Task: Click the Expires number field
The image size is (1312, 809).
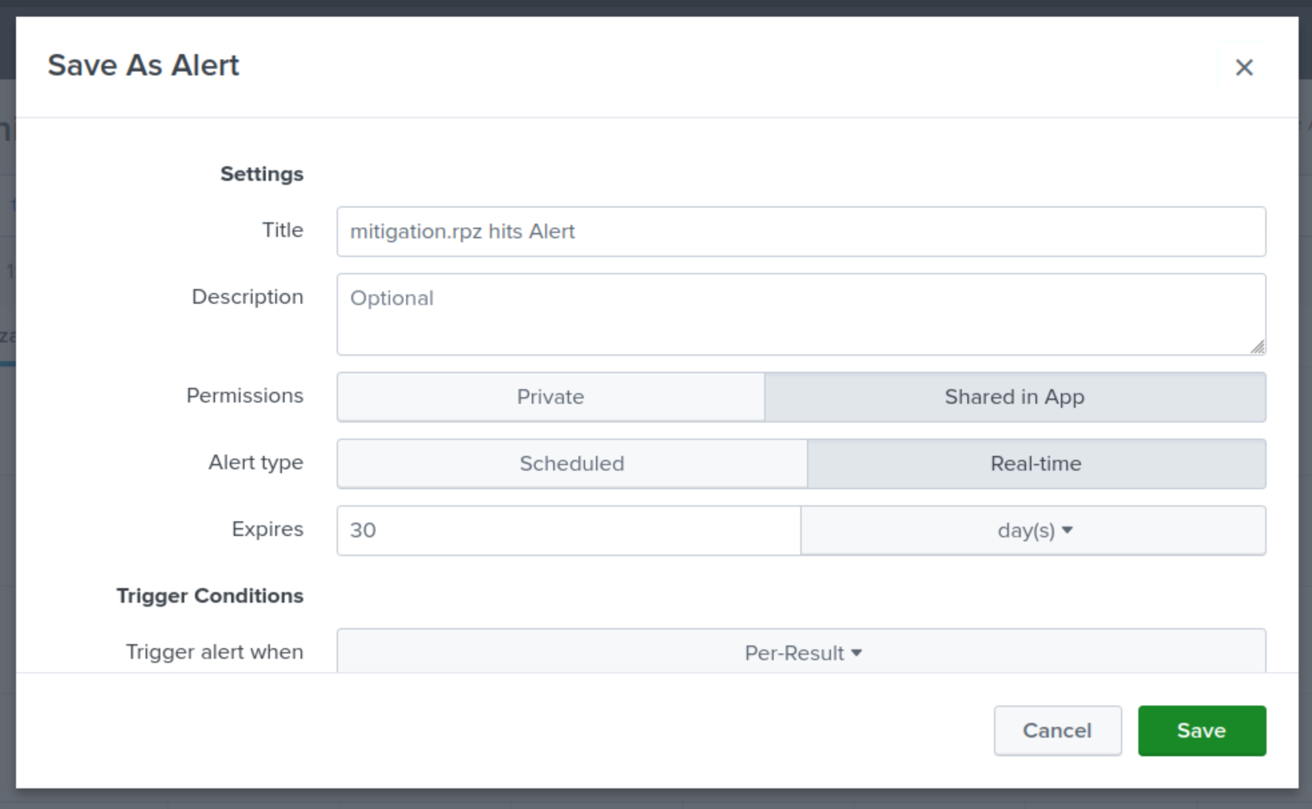Action: tap(568, 531)
